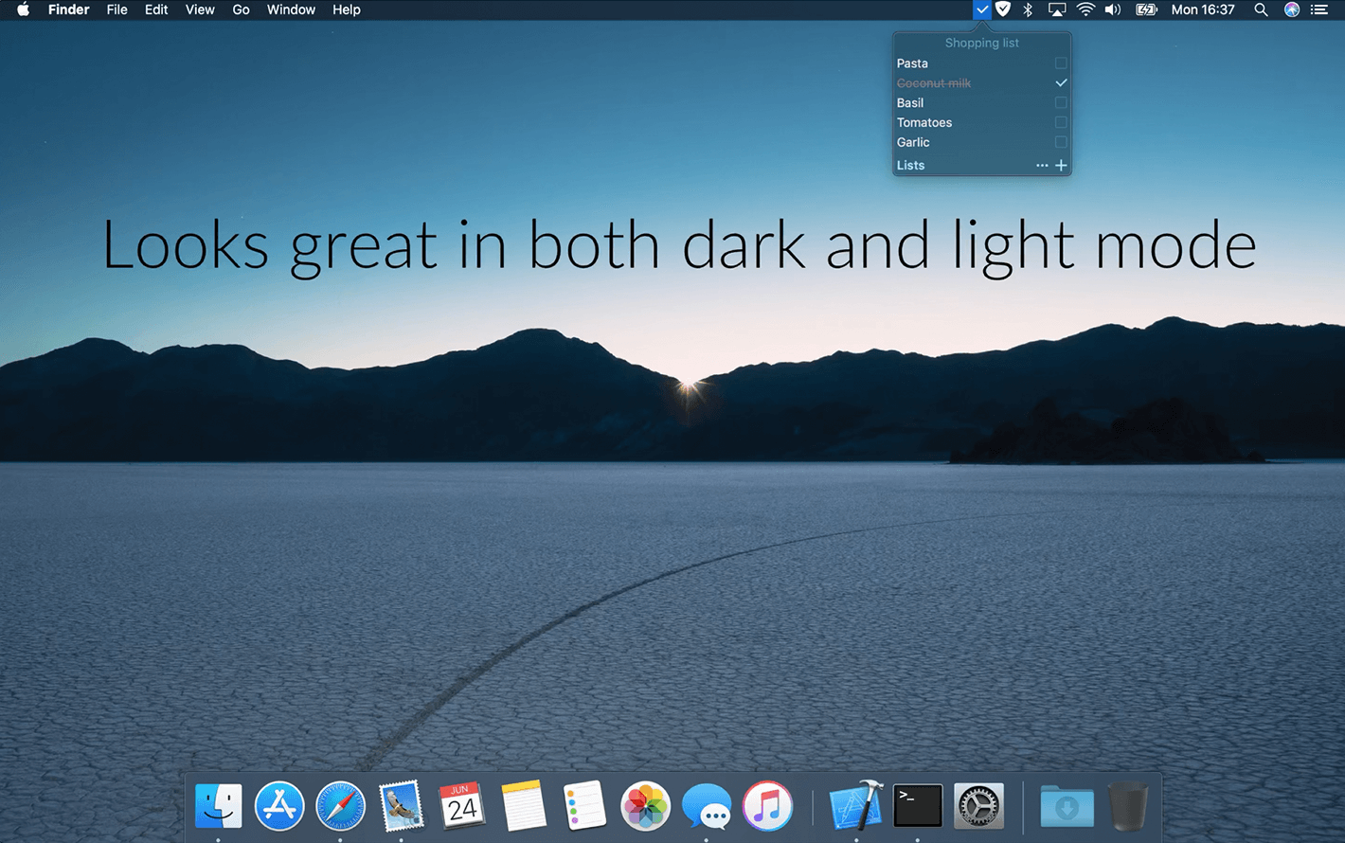The width and height of the screenshot is (1345, 843).
Task: Open Xcode from the Dock
Action: (855, 806)
